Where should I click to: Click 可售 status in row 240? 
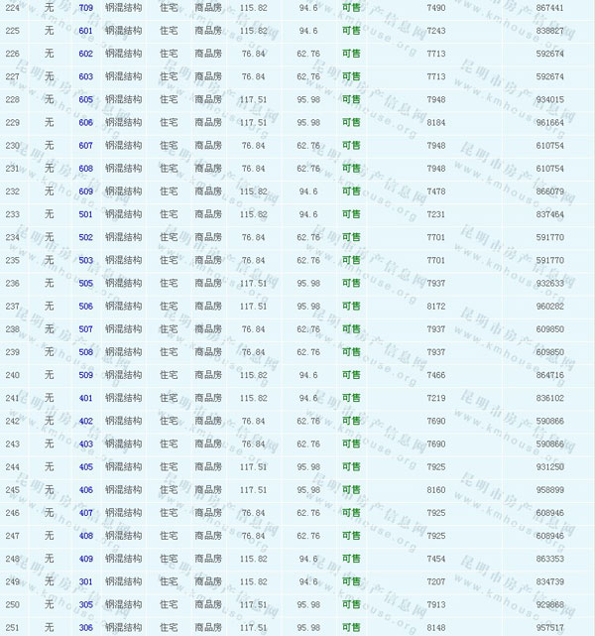[351, 375]
